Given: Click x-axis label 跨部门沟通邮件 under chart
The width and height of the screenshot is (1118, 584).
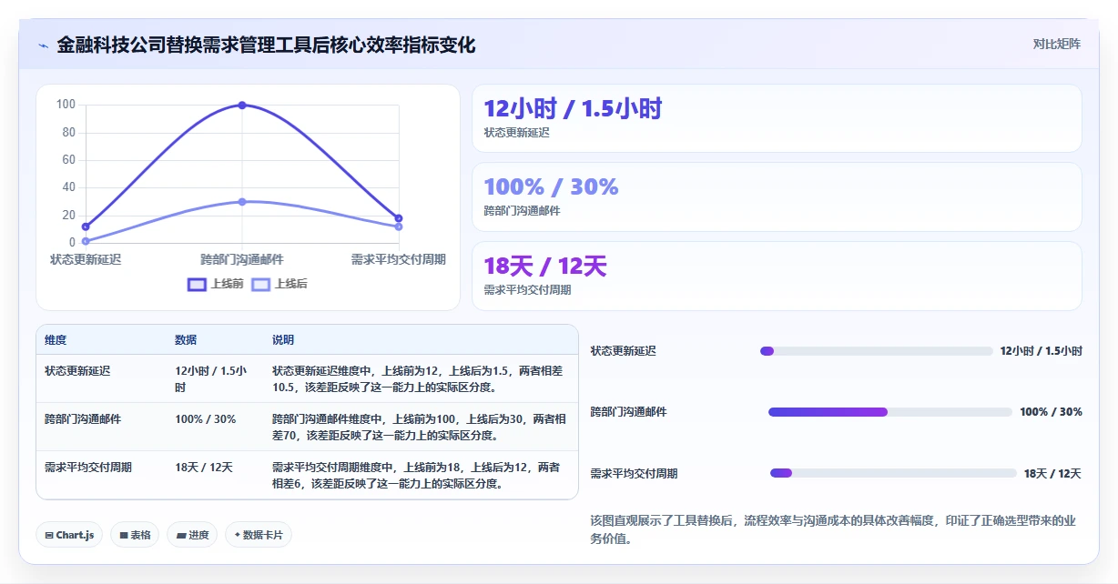Looking at the screenshot, I should tap(242, 259).
